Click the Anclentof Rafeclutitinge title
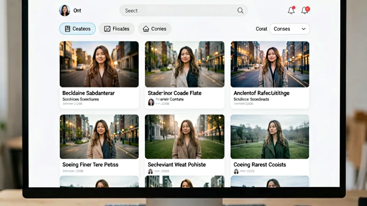The image size is (367, 206). tap(261, 93)
